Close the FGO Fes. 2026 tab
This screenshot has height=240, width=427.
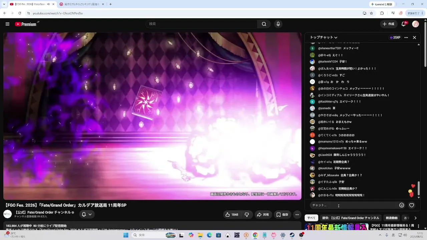[53, 4]
